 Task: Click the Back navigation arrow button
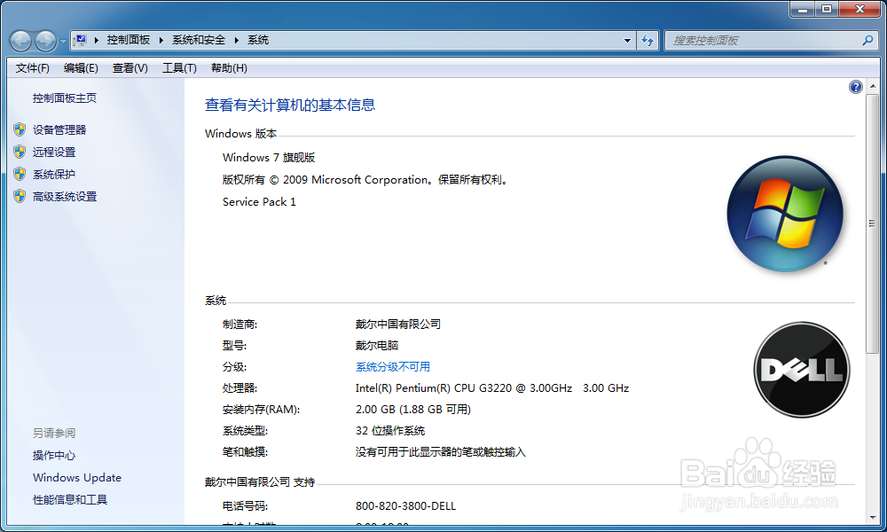[x=21, y=41]
